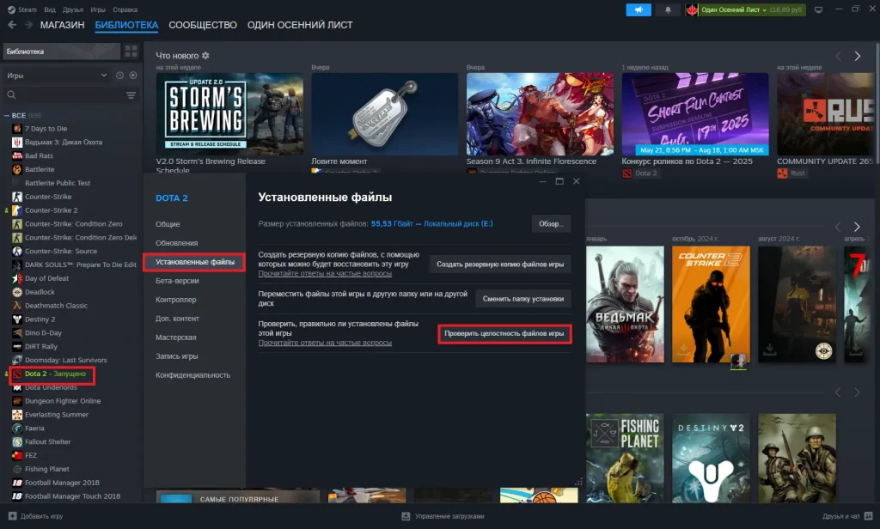Open the Друзья menu
The width and height of the screenshot is (880, 529).
[73, 9]
